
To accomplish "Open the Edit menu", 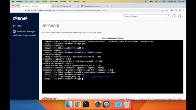I will [x=32, y=1].
